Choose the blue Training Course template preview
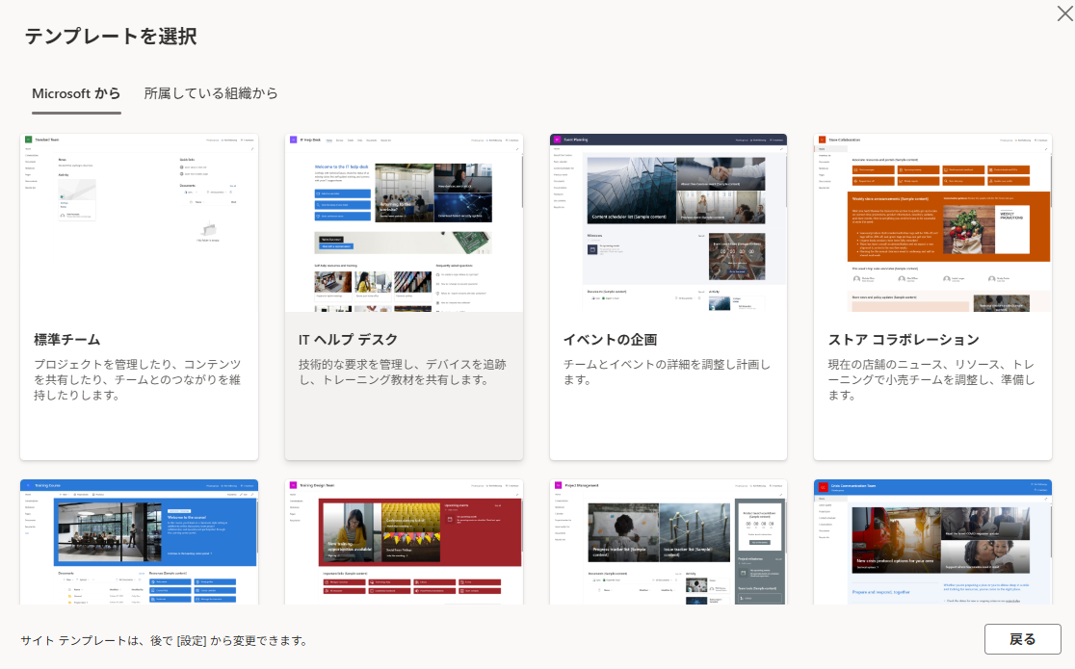The height and width of the screenshot is (669, 1075). coord(139,542)
